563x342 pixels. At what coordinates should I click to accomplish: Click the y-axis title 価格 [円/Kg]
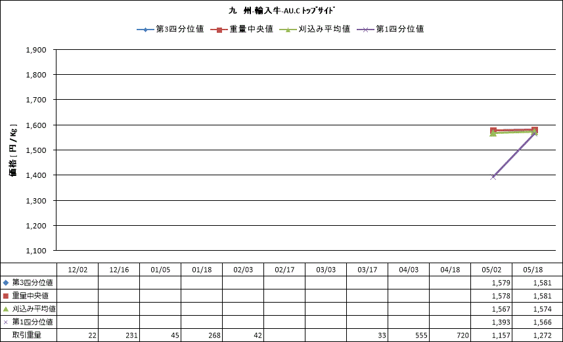pos(13,150)
